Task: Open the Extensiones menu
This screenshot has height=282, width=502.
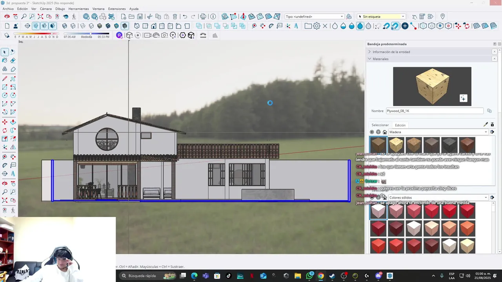Action: [x=117, y=9]
